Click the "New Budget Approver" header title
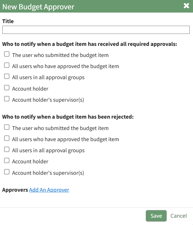Image resolution: width=193 pixels, height=225 pixels. click(x=38, y=7)
